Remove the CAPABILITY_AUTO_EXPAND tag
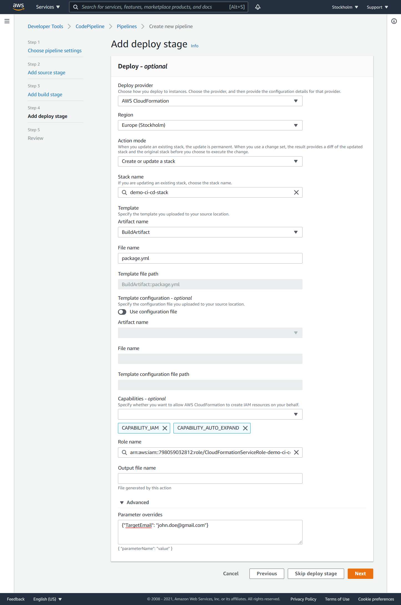 tap(245, 428)
